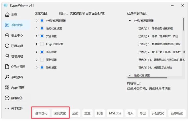
Task: Click the 导入 button
Action: 130,113
